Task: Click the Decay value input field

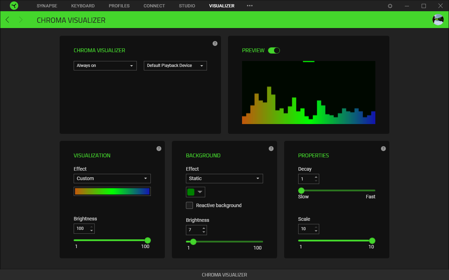Action: pos(305,179)
